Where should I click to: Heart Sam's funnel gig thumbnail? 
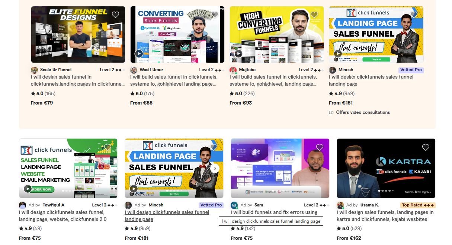pyautogui.click(x=320, y=148)
